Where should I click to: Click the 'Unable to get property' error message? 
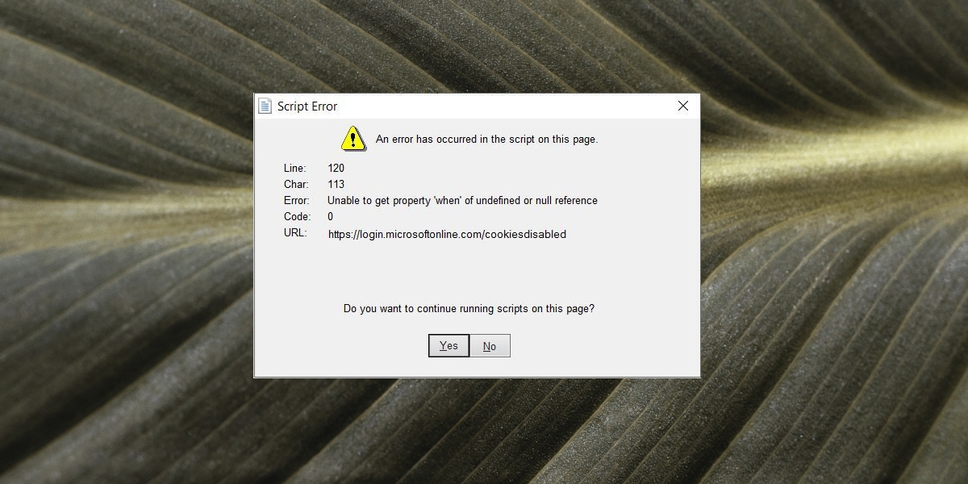[462, 200]
